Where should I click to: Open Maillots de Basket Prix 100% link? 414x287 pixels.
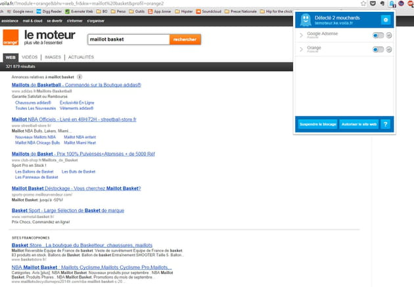click(x=83, y=154)
